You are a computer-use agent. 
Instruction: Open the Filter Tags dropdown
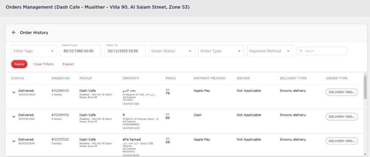click(34, 51)
